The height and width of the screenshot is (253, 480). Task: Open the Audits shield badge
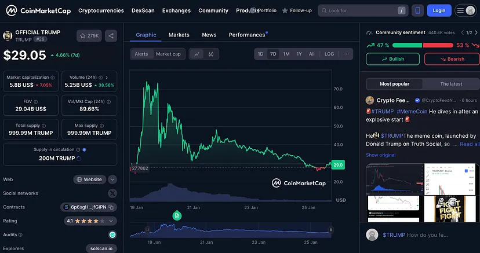point(112,234)
